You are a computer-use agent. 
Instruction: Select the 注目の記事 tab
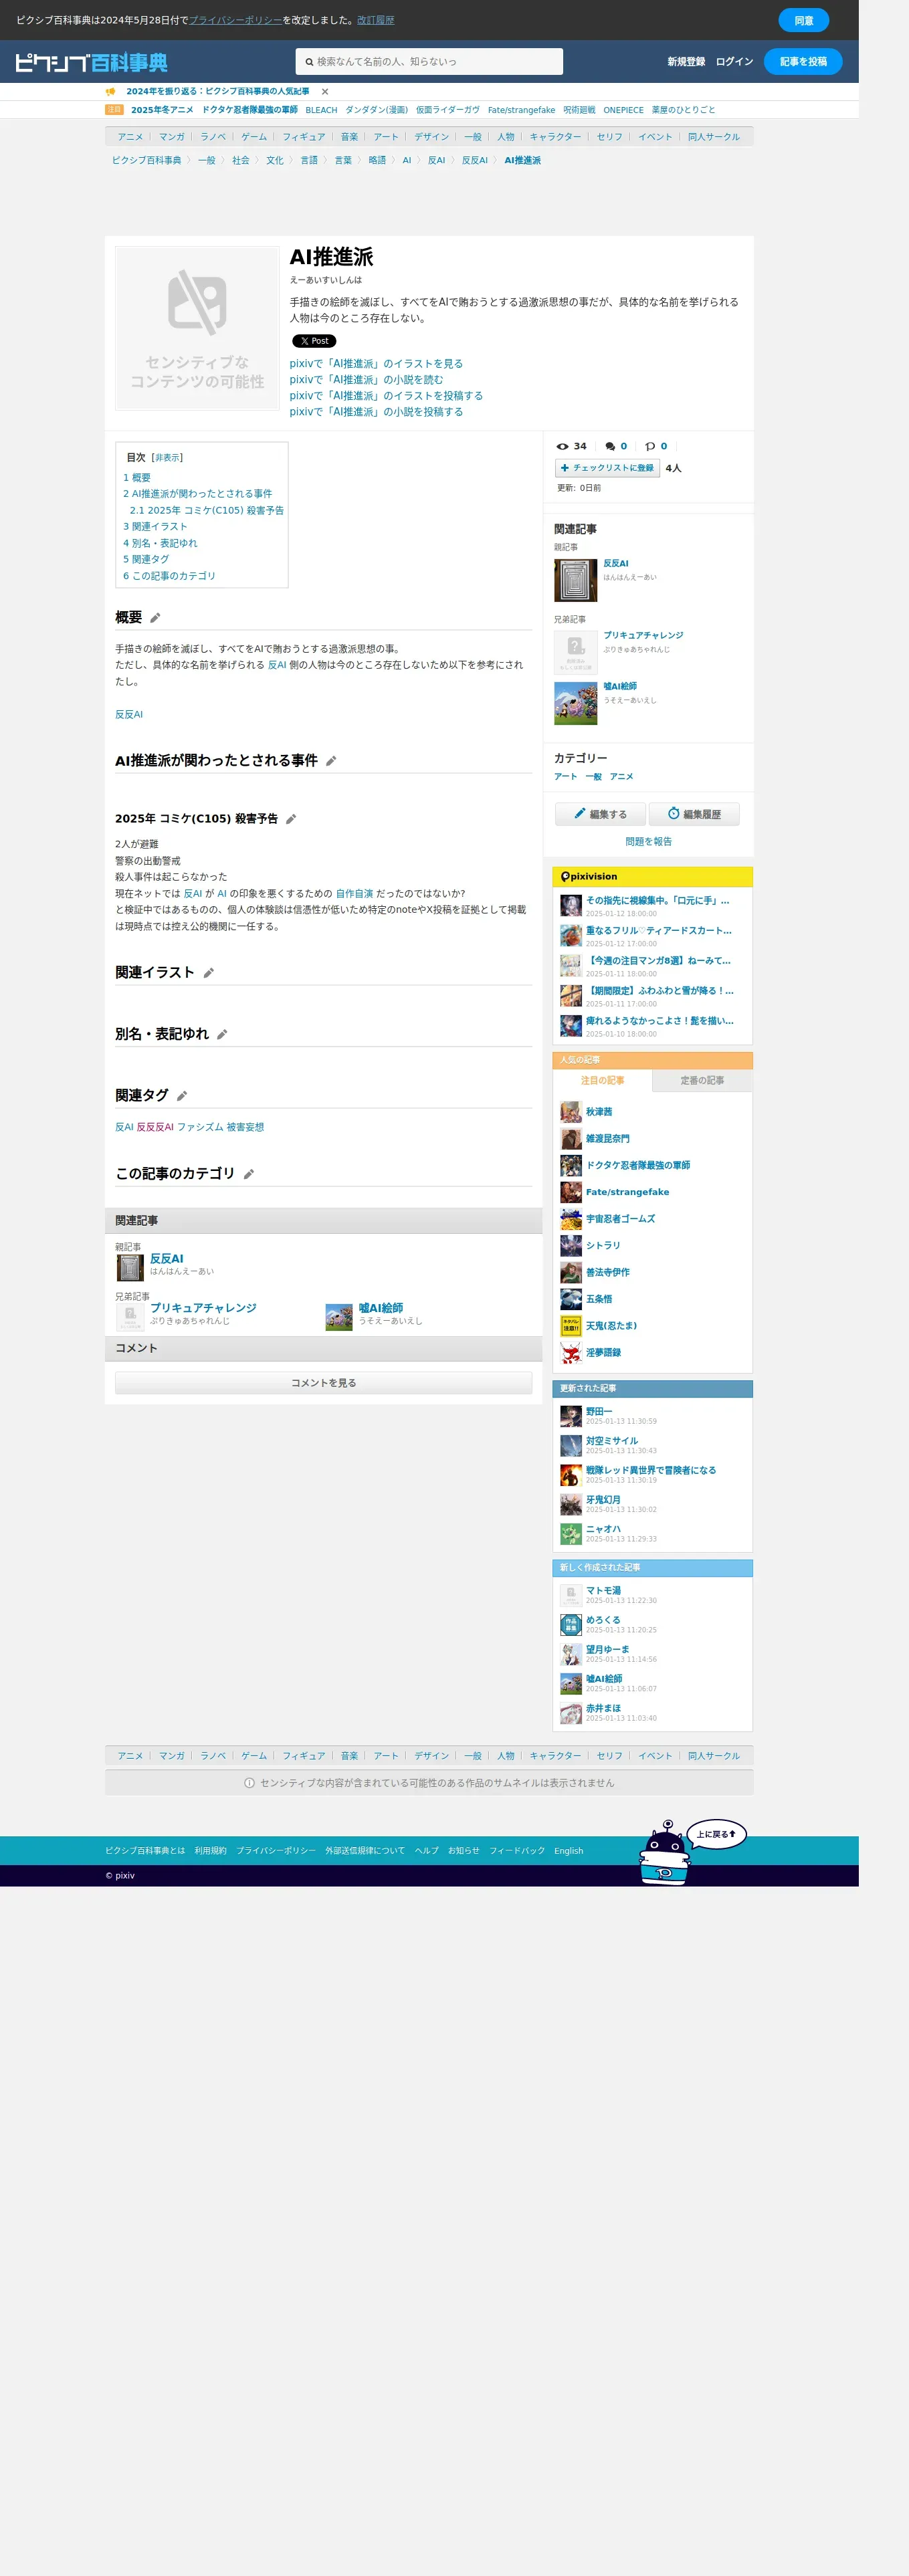(602, 1080)
